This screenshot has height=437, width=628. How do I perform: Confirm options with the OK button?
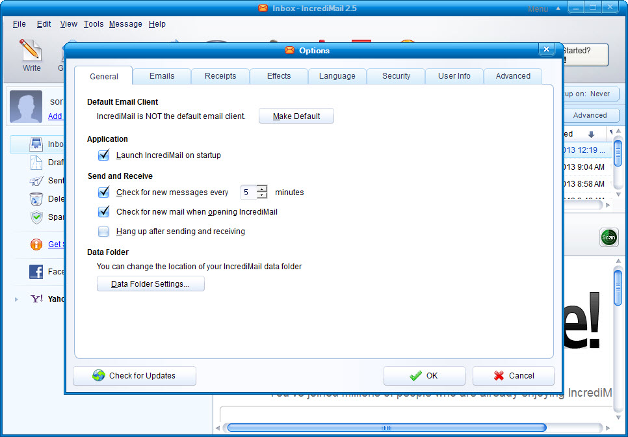coord(425,376)
